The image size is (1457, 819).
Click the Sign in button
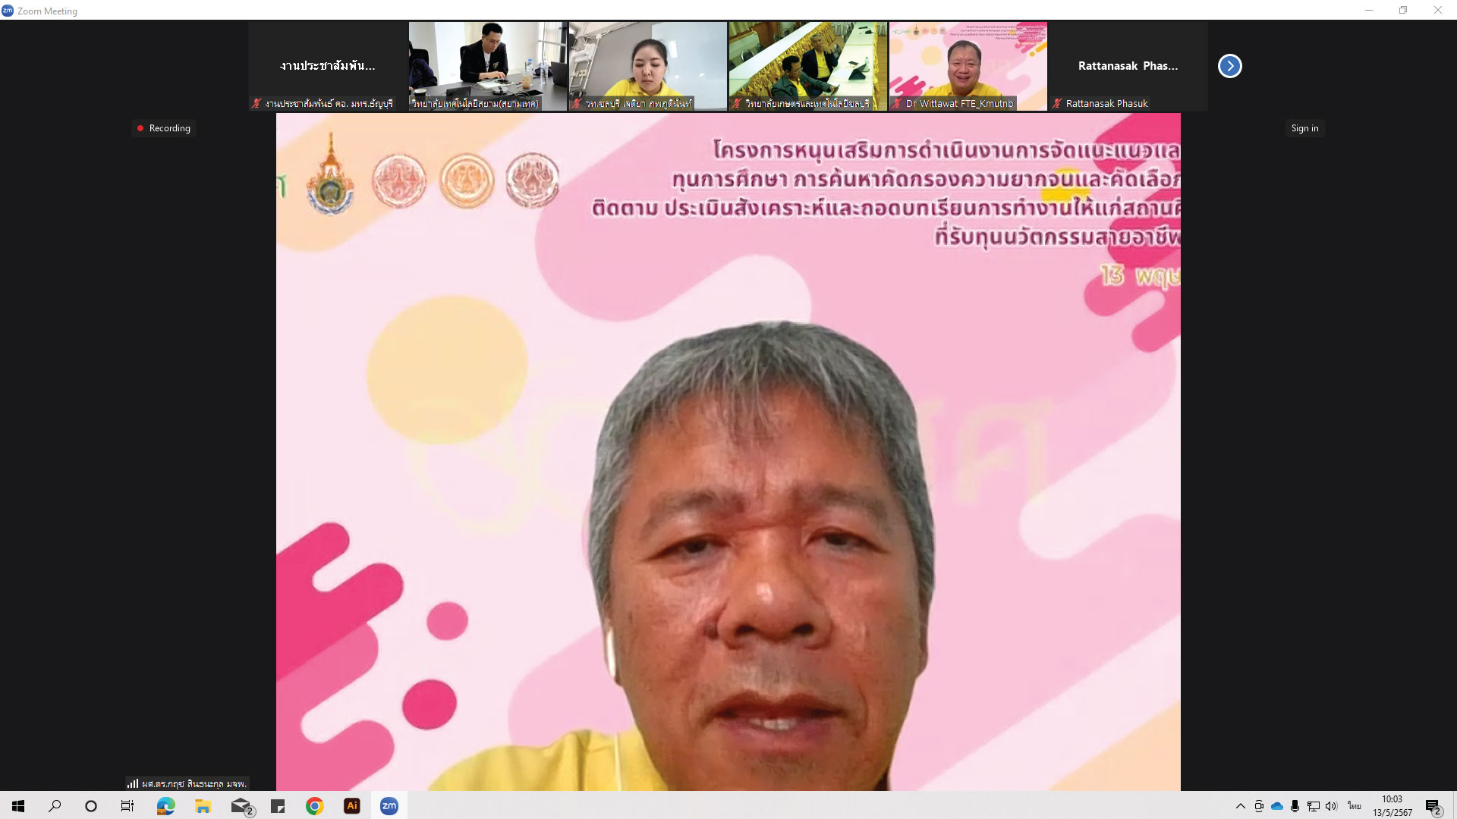pos(1304,128)
